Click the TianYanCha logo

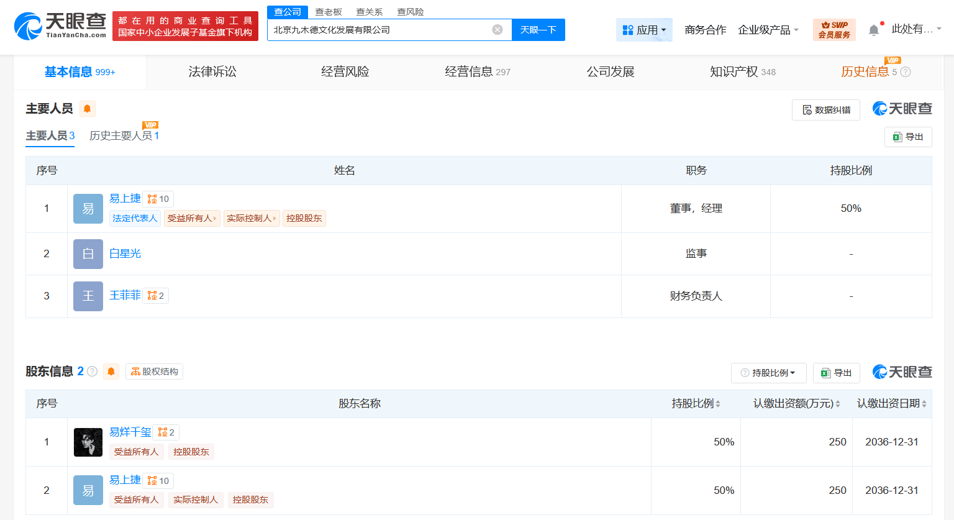pos(60,26)
